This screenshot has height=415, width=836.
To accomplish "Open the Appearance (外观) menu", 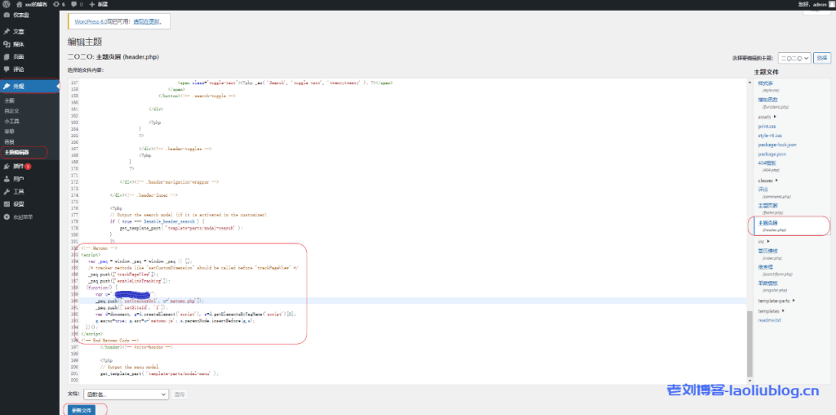I will pyautogui.click(x=18, y=86).
